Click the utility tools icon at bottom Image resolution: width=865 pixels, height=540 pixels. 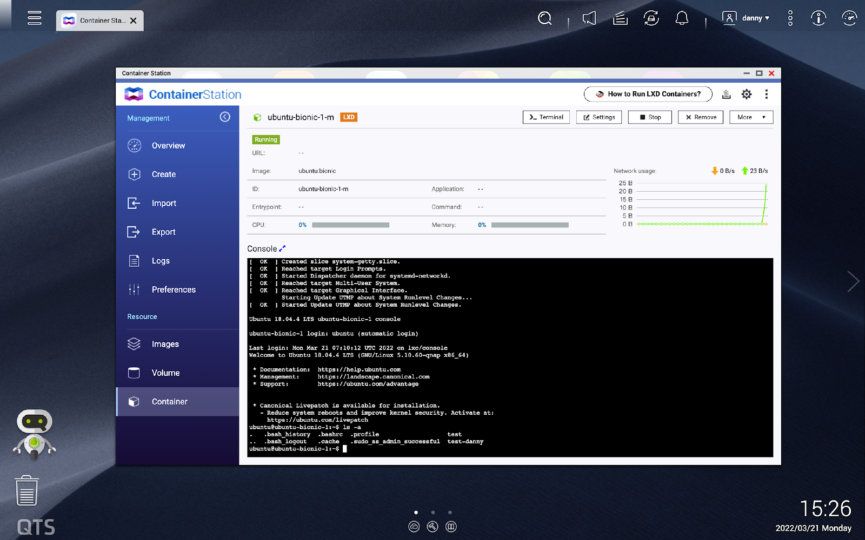pyautogui.click(x=432, y=526)
